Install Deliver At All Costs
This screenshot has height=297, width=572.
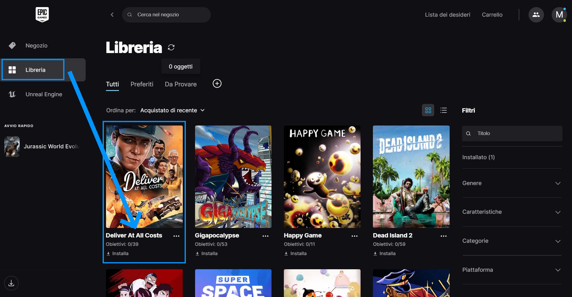point(117,254)
